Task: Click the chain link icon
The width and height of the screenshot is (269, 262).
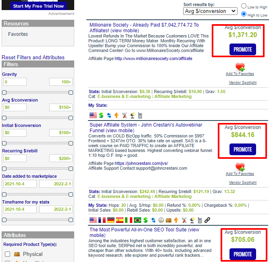Action: click(207, 220)
